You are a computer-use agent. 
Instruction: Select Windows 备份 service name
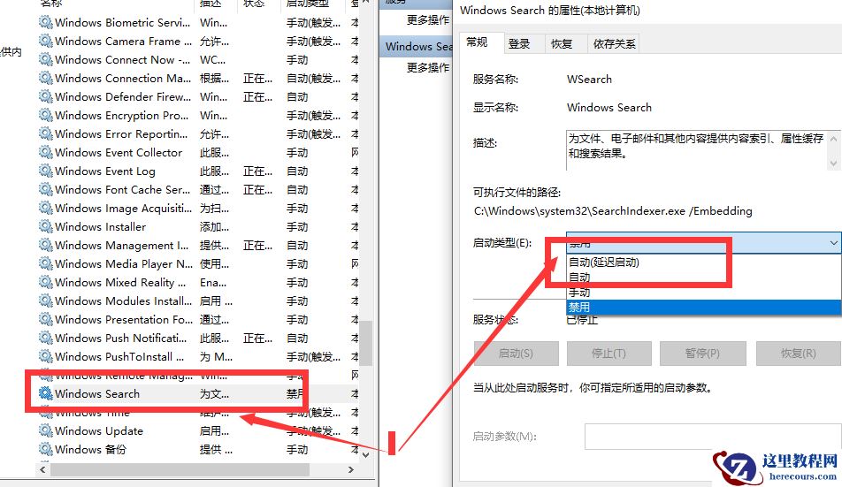(x=90, y=450)
